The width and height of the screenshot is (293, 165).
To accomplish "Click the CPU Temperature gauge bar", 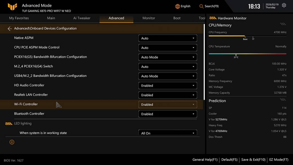I will coord(247,54).
